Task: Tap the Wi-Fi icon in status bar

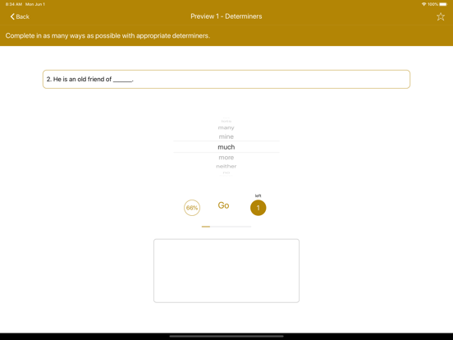Action: (x=423, y=4)
